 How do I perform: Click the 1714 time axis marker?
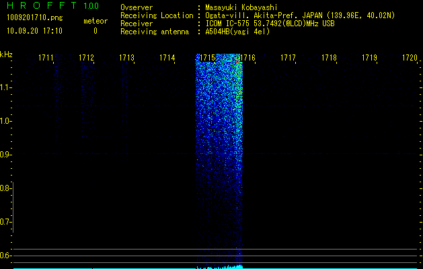[x=167, y=58]
